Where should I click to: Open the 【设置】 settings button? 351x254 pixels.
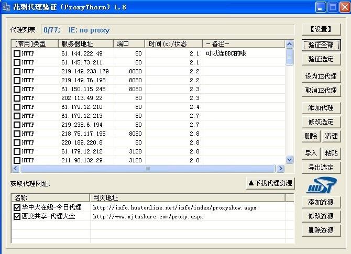click(321, 29)
